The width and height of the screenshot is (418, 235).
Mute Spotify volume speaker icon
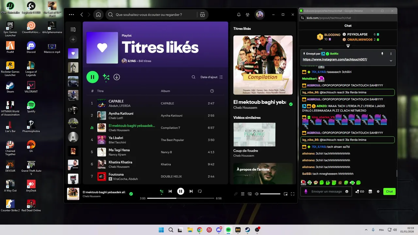pyautogui.click(x=257, y=194)
